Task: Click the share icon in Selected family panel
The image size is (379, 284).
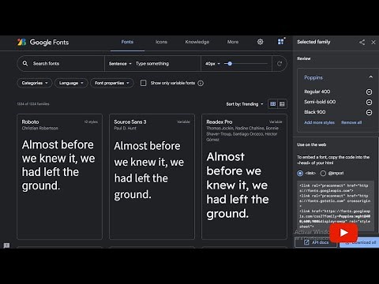Action: click(362, 42)
